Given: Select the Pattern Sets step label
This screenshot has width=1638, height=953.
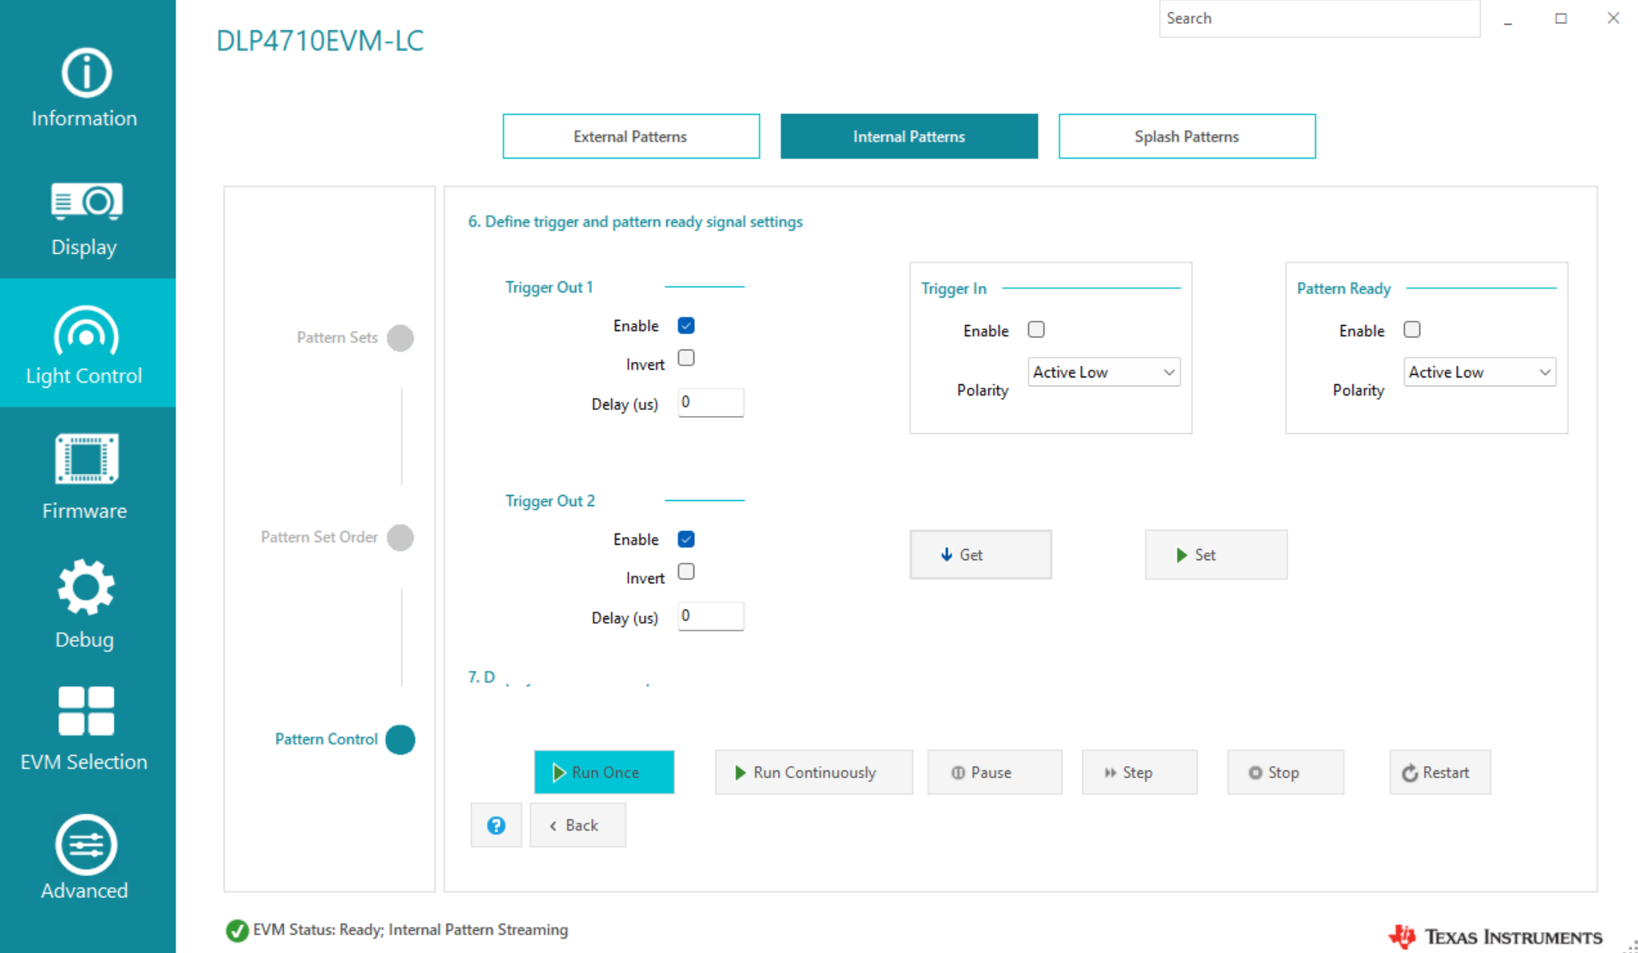Looking at the screenshot, I should coord(337,338).
